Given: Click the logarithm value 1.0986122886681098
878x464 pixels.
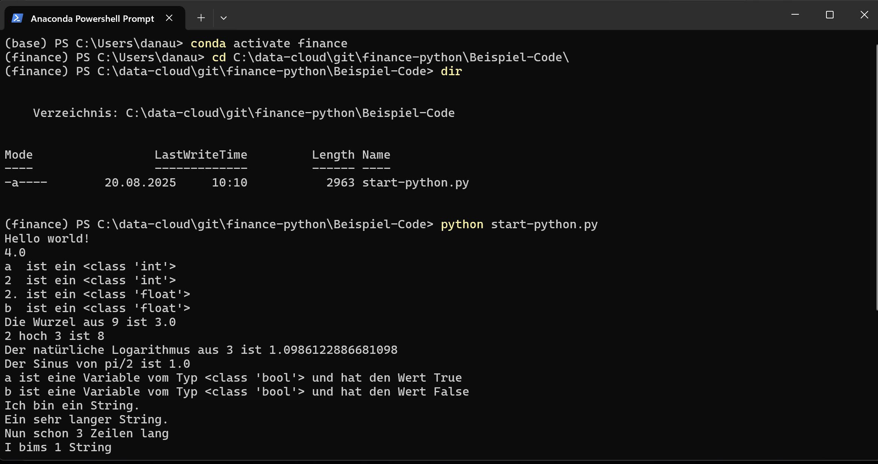Looking at the screenshot, I should pyautogui.click(x=333, y=350).
